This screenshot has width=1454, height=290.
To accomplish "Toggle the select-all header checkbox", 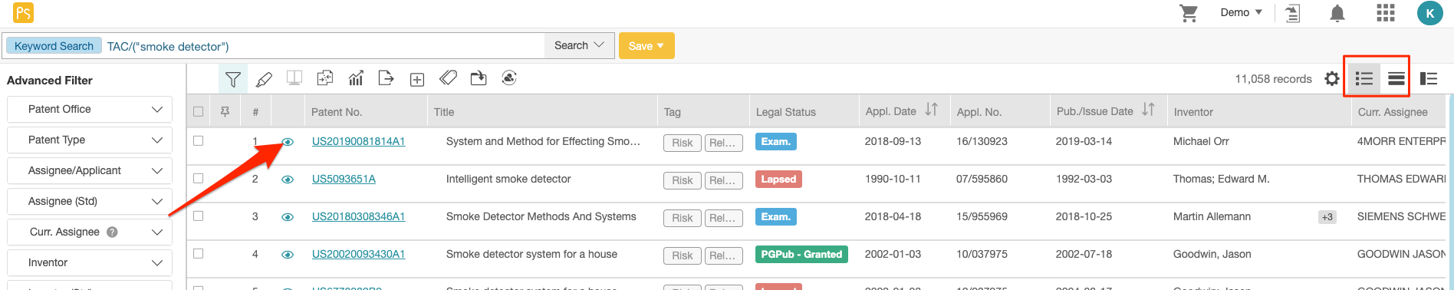I will click(x=199, y=112).
